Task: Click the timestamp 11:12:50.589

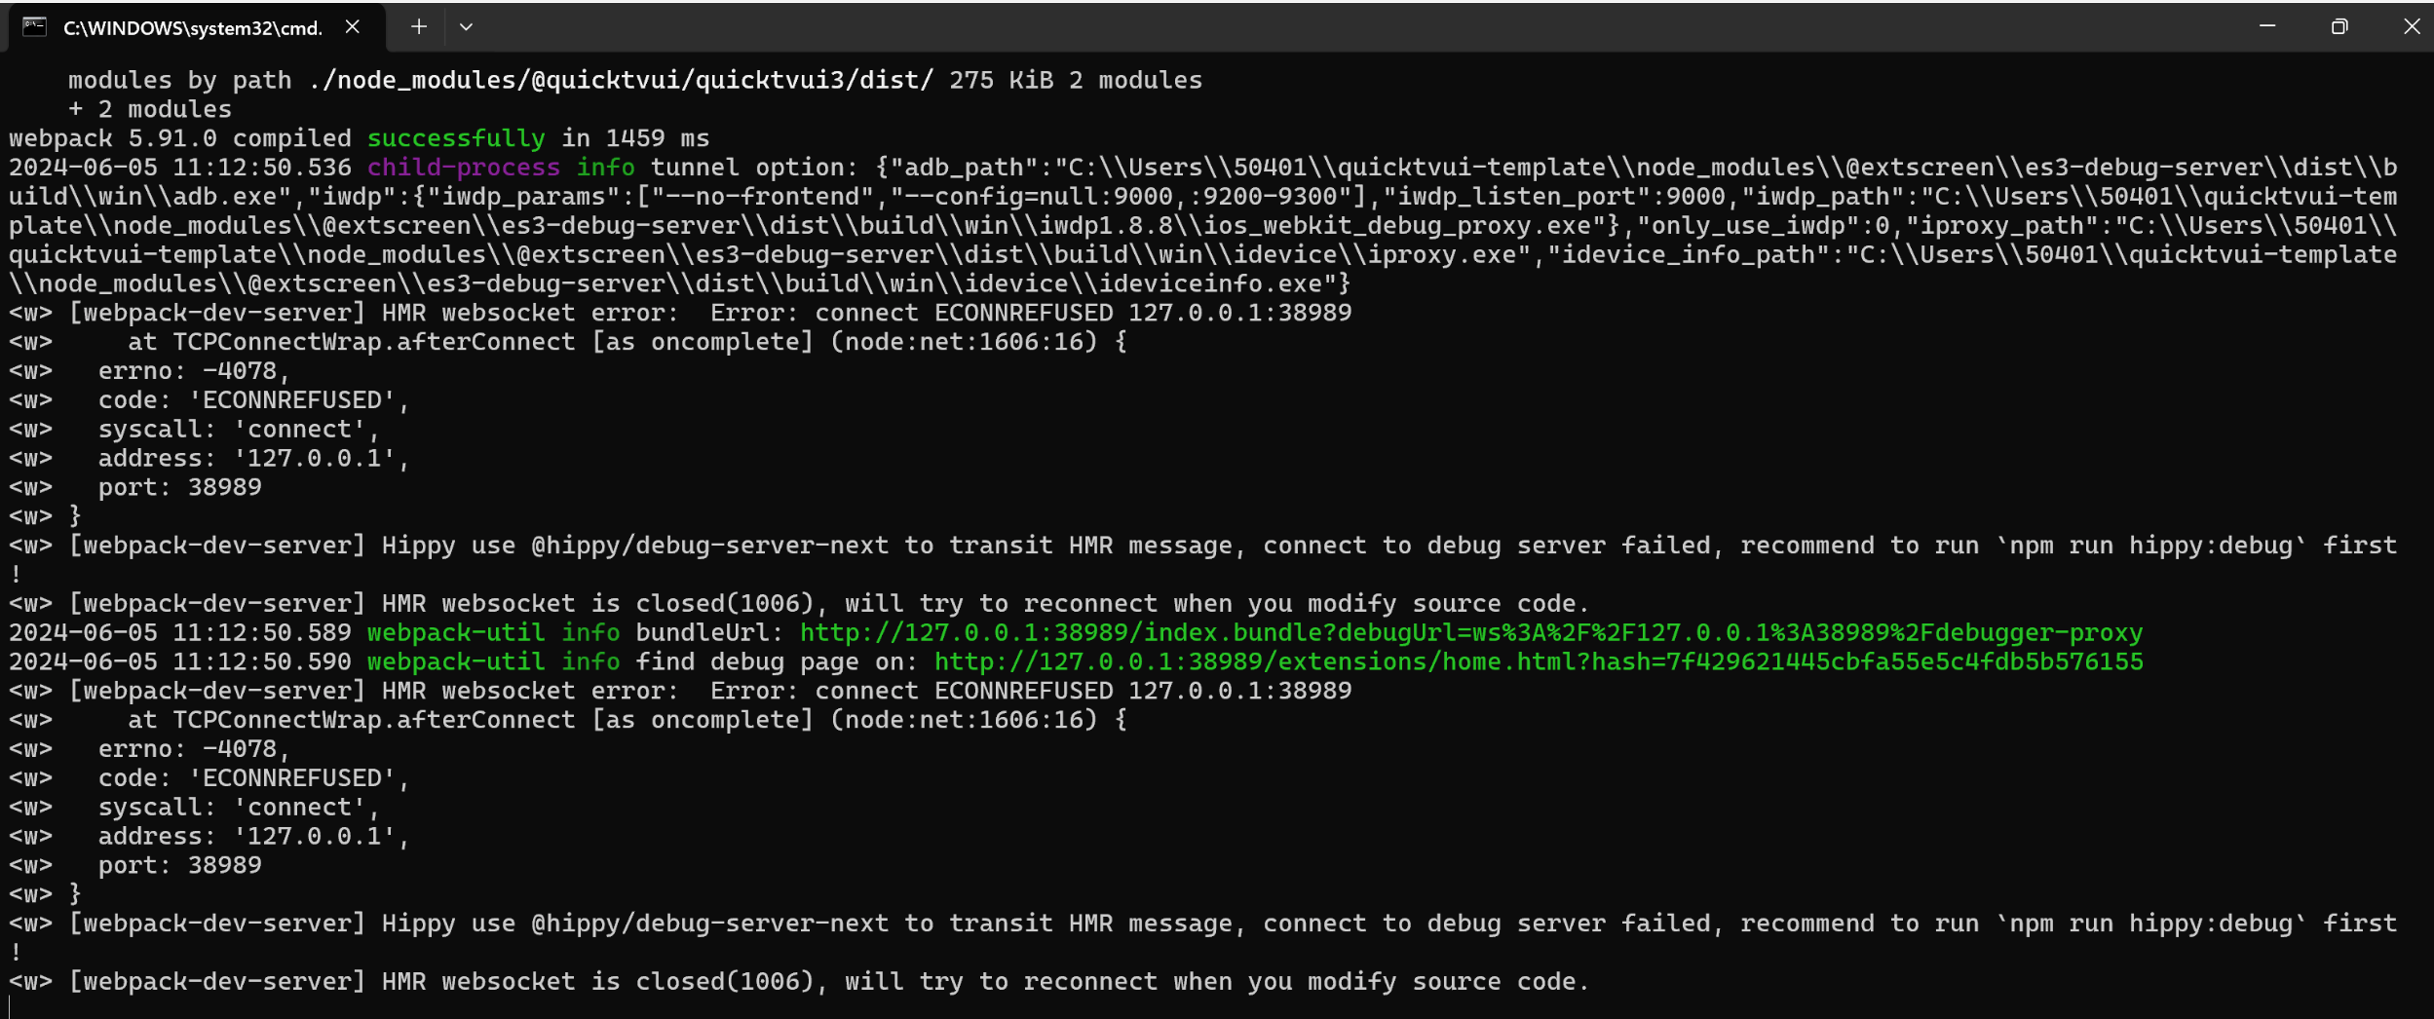Action: coord(262,633)
